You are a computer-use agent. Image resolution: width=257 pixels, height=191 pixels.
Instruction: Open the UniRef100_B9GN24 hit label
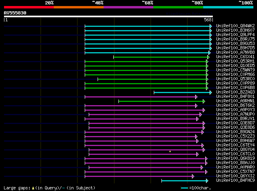(x=235, y=132)
